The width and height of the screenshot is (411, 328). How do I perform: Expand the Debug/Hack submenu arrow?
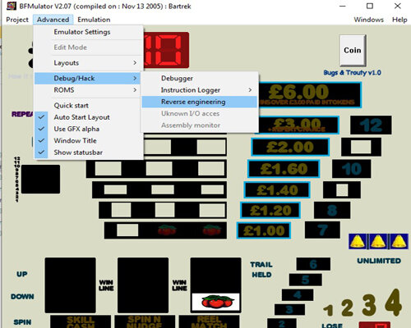coord(135,79)
